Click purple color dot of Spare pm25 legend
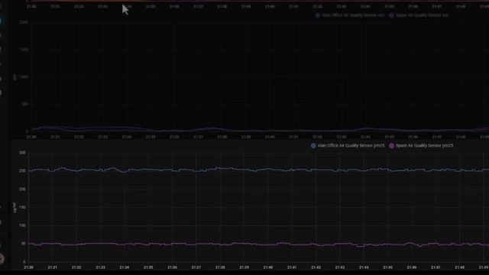 coord(392,146)
